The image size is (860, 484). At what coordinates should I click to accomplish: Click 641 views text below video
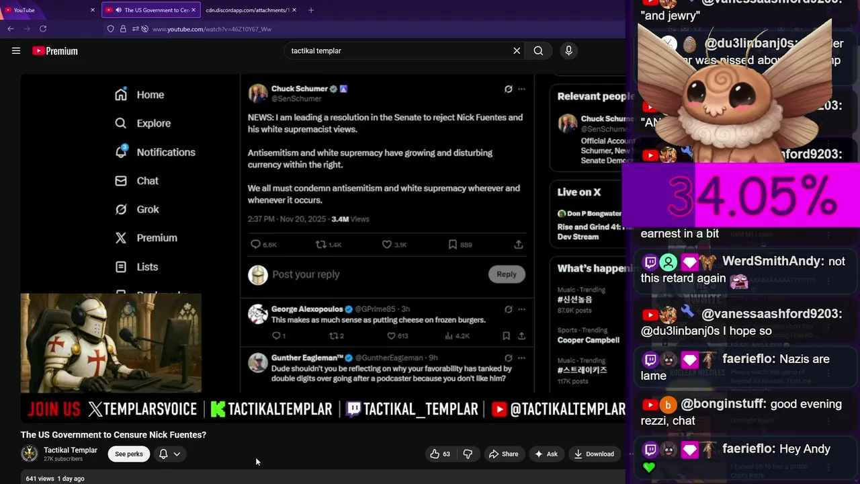pos(40,479)
